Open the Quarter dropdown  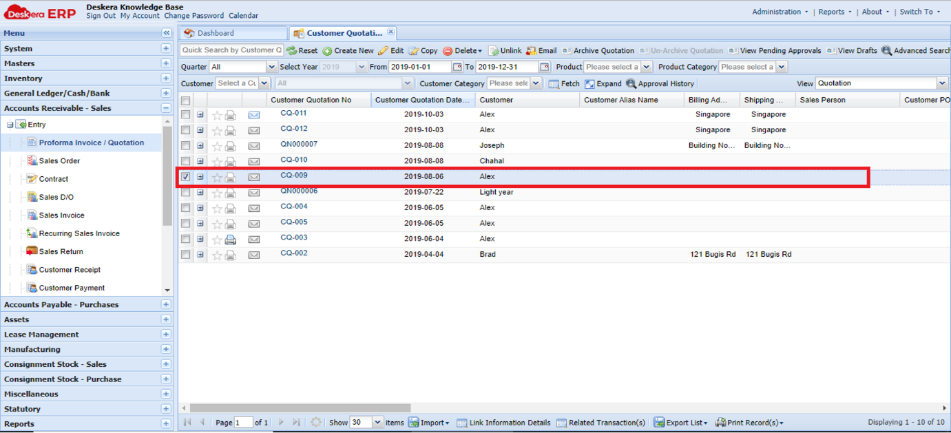[x=271, y=67]
